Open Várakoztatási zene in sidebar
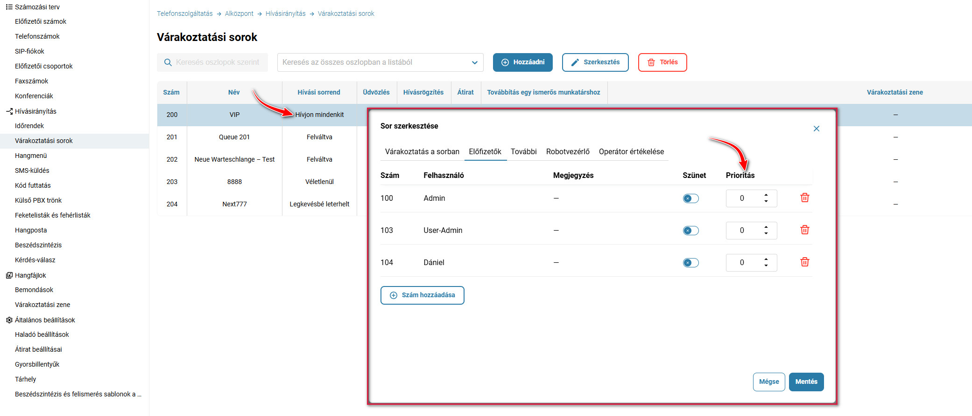The image size is (972, 416). click(42, 305)
